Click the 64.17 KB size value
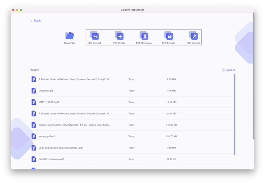 coord(171,159)
